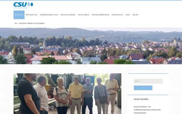The width and height of the screenshot is (182, 114).
Task: Open Mitglied werden page
Action: [x=68, y=15]
